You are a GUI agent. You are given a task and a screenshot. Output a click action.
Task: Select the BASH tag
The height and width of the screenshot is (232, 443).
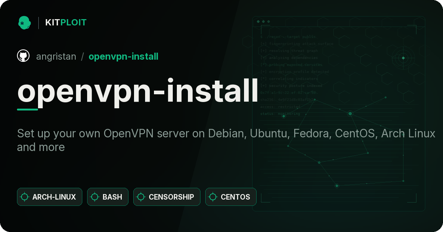click(107, 197)
